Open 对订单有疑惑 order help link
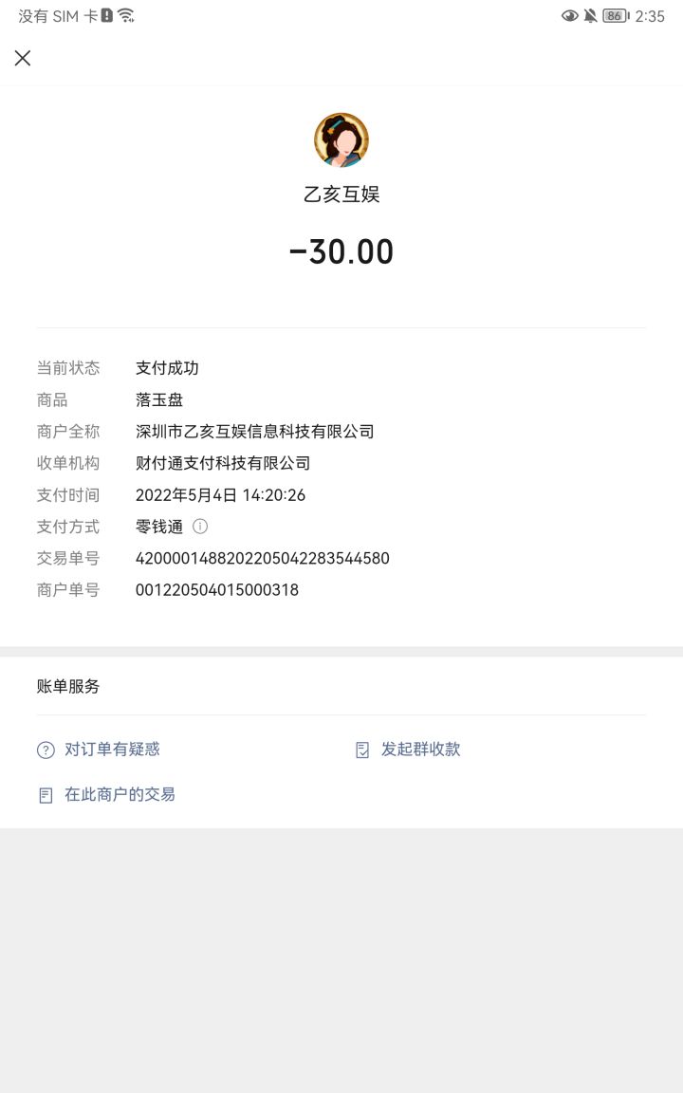Image resolution: width=683 pixels, height=1093 pixels. 112,750
